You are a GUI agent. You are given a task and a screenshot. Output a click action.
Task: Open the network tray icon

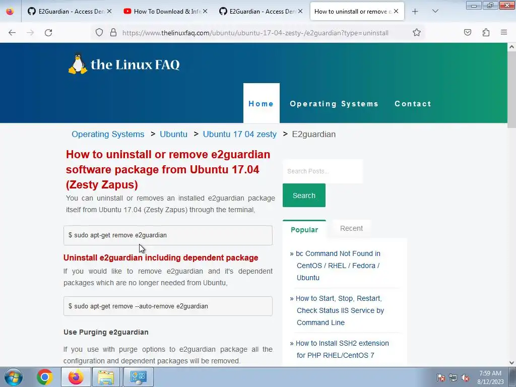pyautogui.click(x=453, y=377)
